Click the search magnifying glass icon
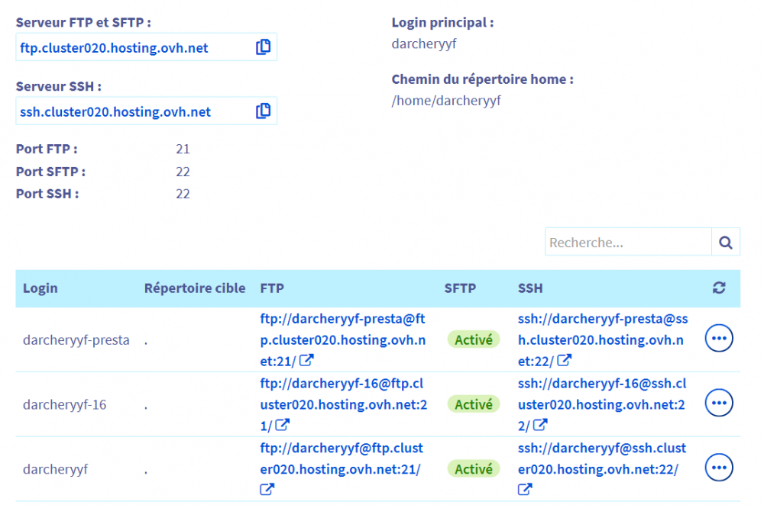The width and height of the screenshot is (764, 508). pos(724,242)
